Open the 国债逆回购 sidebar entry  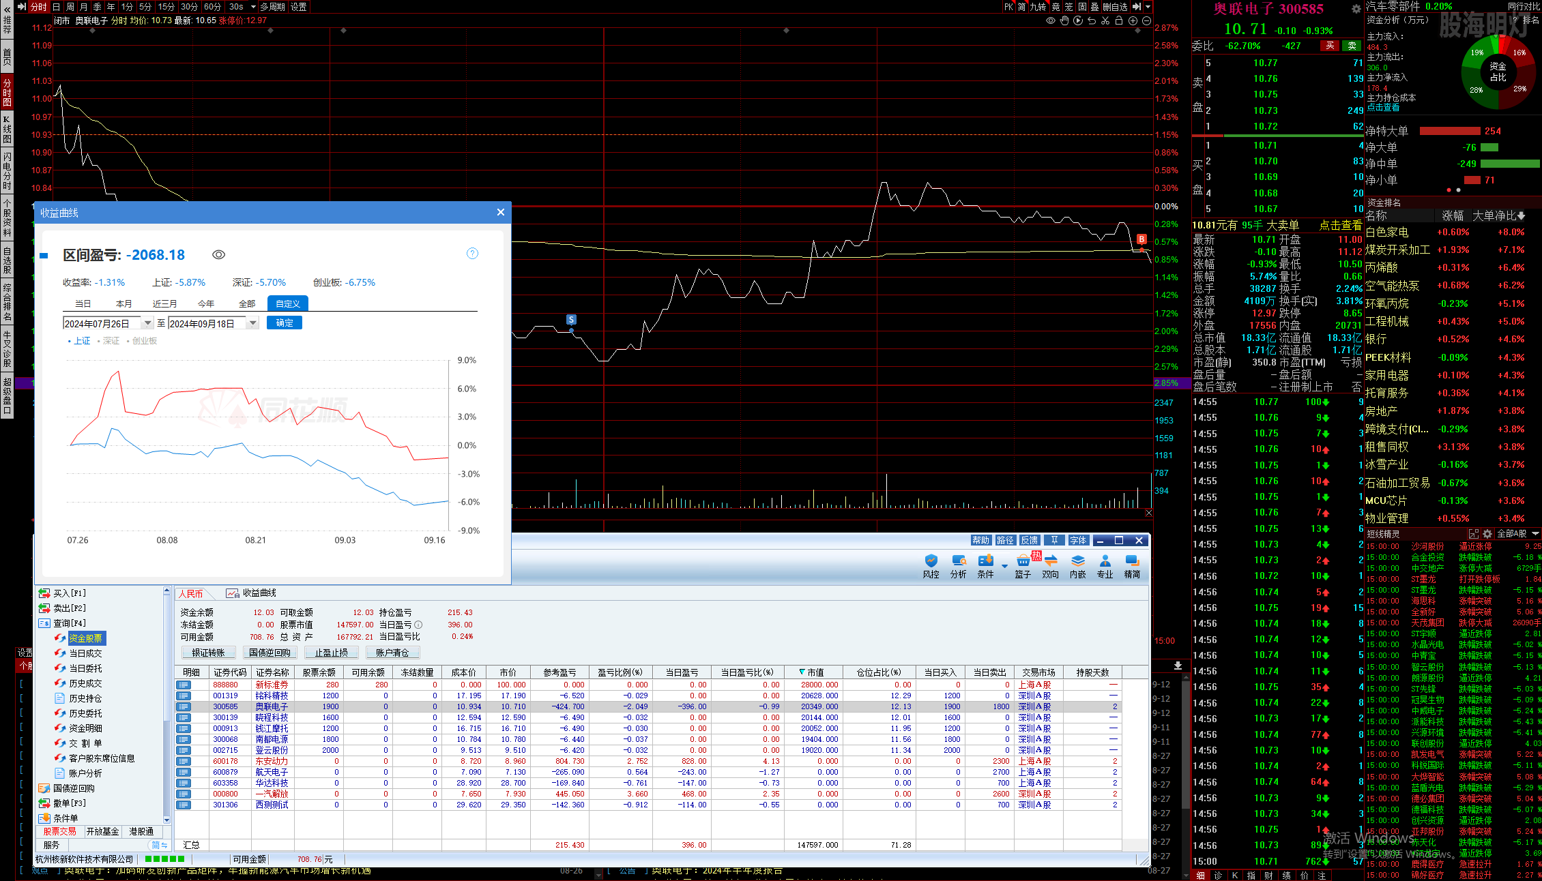coord(67,788)
